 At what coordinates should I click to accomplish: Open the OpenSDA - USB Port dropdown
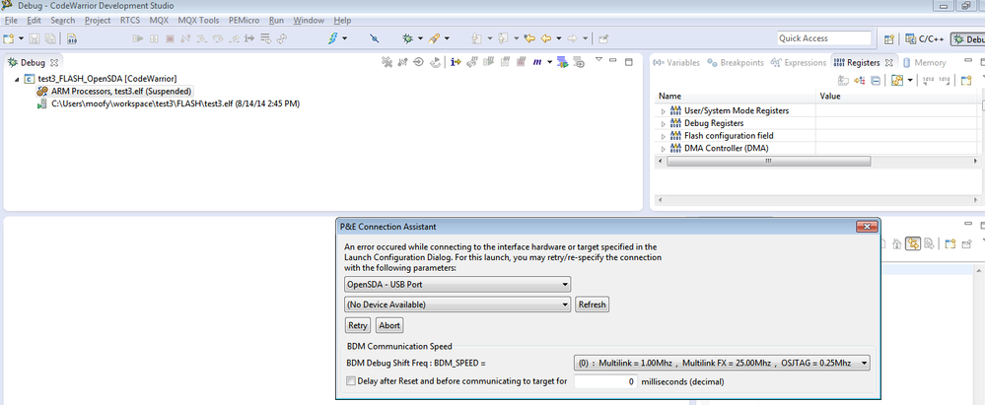coord(457,284)
